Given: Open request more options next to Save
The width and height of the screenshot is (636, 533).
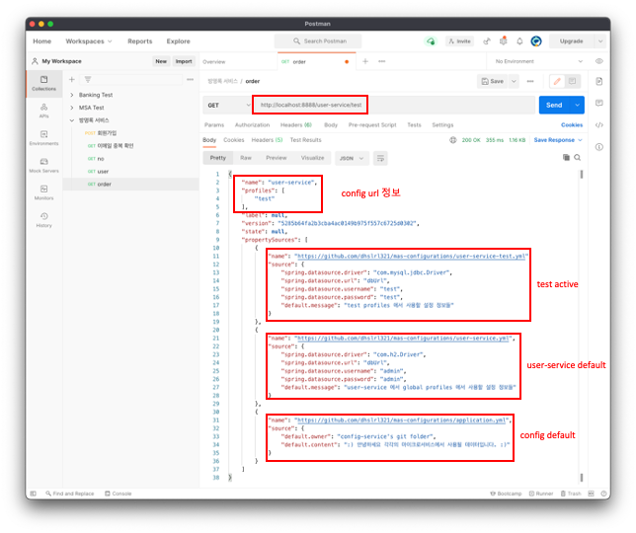Looking at the screenshot, I should [x=530, y=82].
